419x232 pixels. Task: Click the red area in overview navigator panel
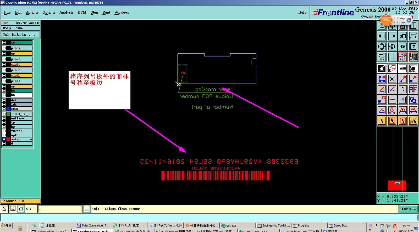click(x=397, y=185)
